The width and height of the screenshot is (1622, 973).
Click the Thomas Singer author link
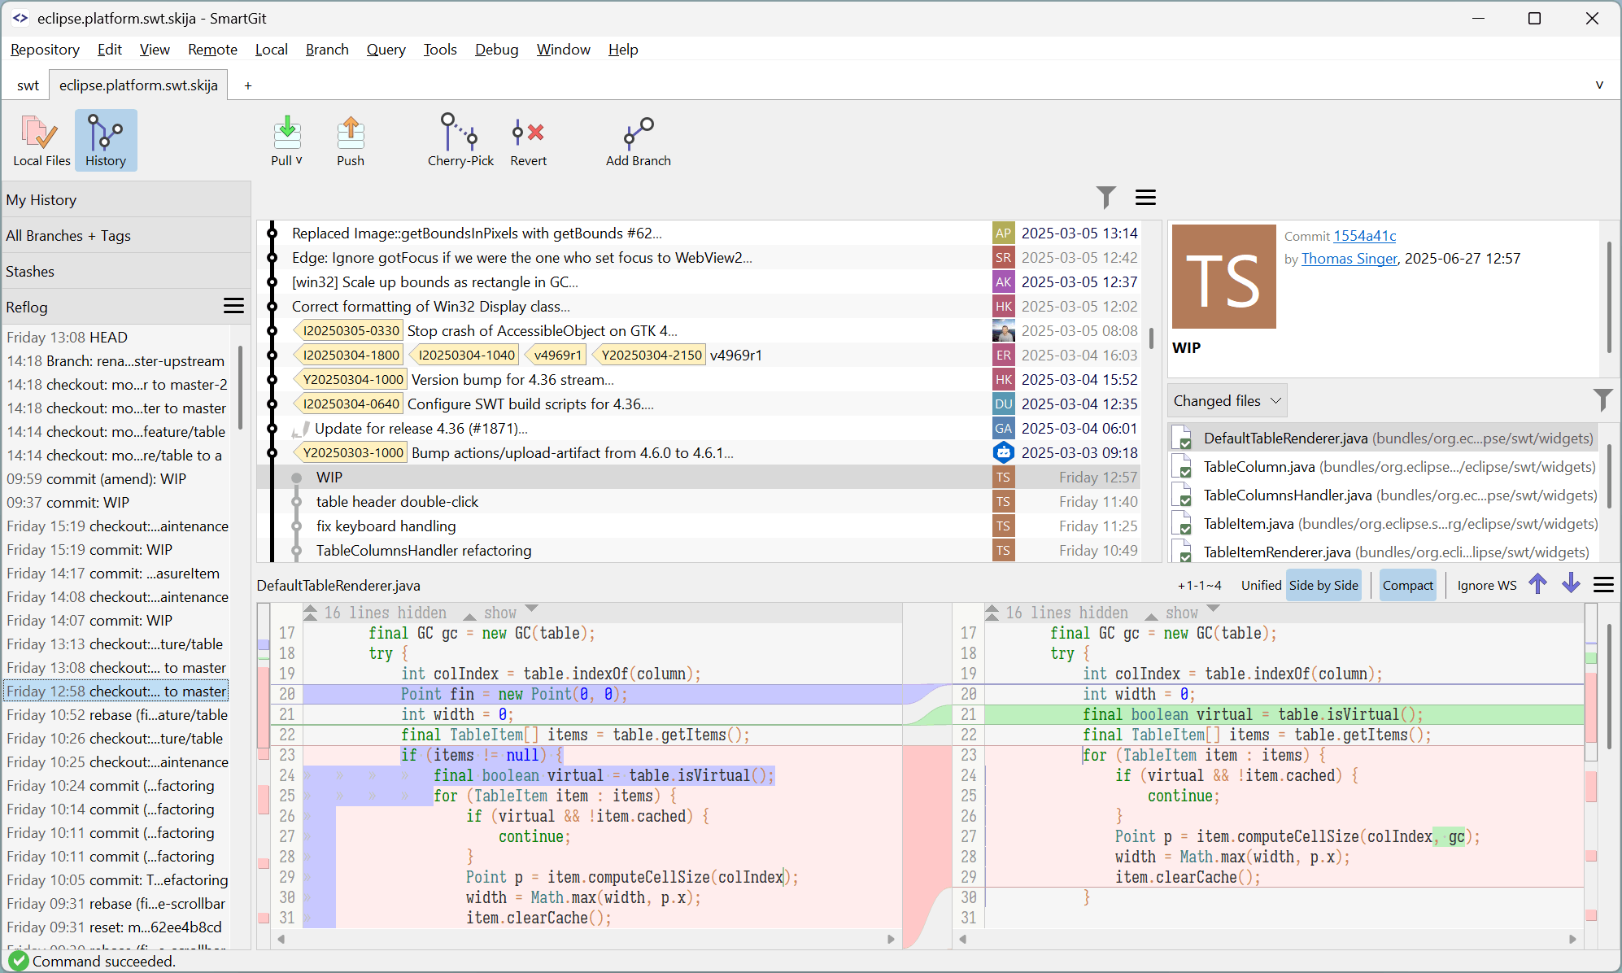tap(1349, 259)
